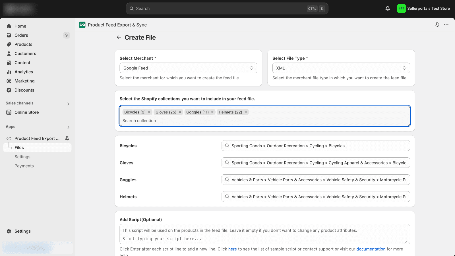Click the sidebar pin icon next to Product Feed Export
Viewport: 455px width, 256px height.
point(67,138)
